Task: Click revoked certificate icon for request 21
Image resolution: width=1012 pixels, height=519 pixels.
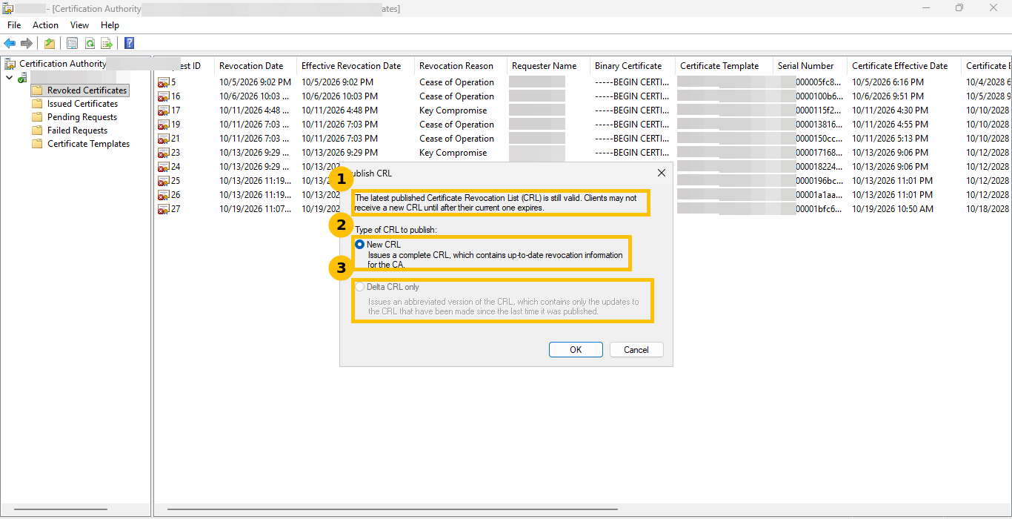Action: click(163, 139)
